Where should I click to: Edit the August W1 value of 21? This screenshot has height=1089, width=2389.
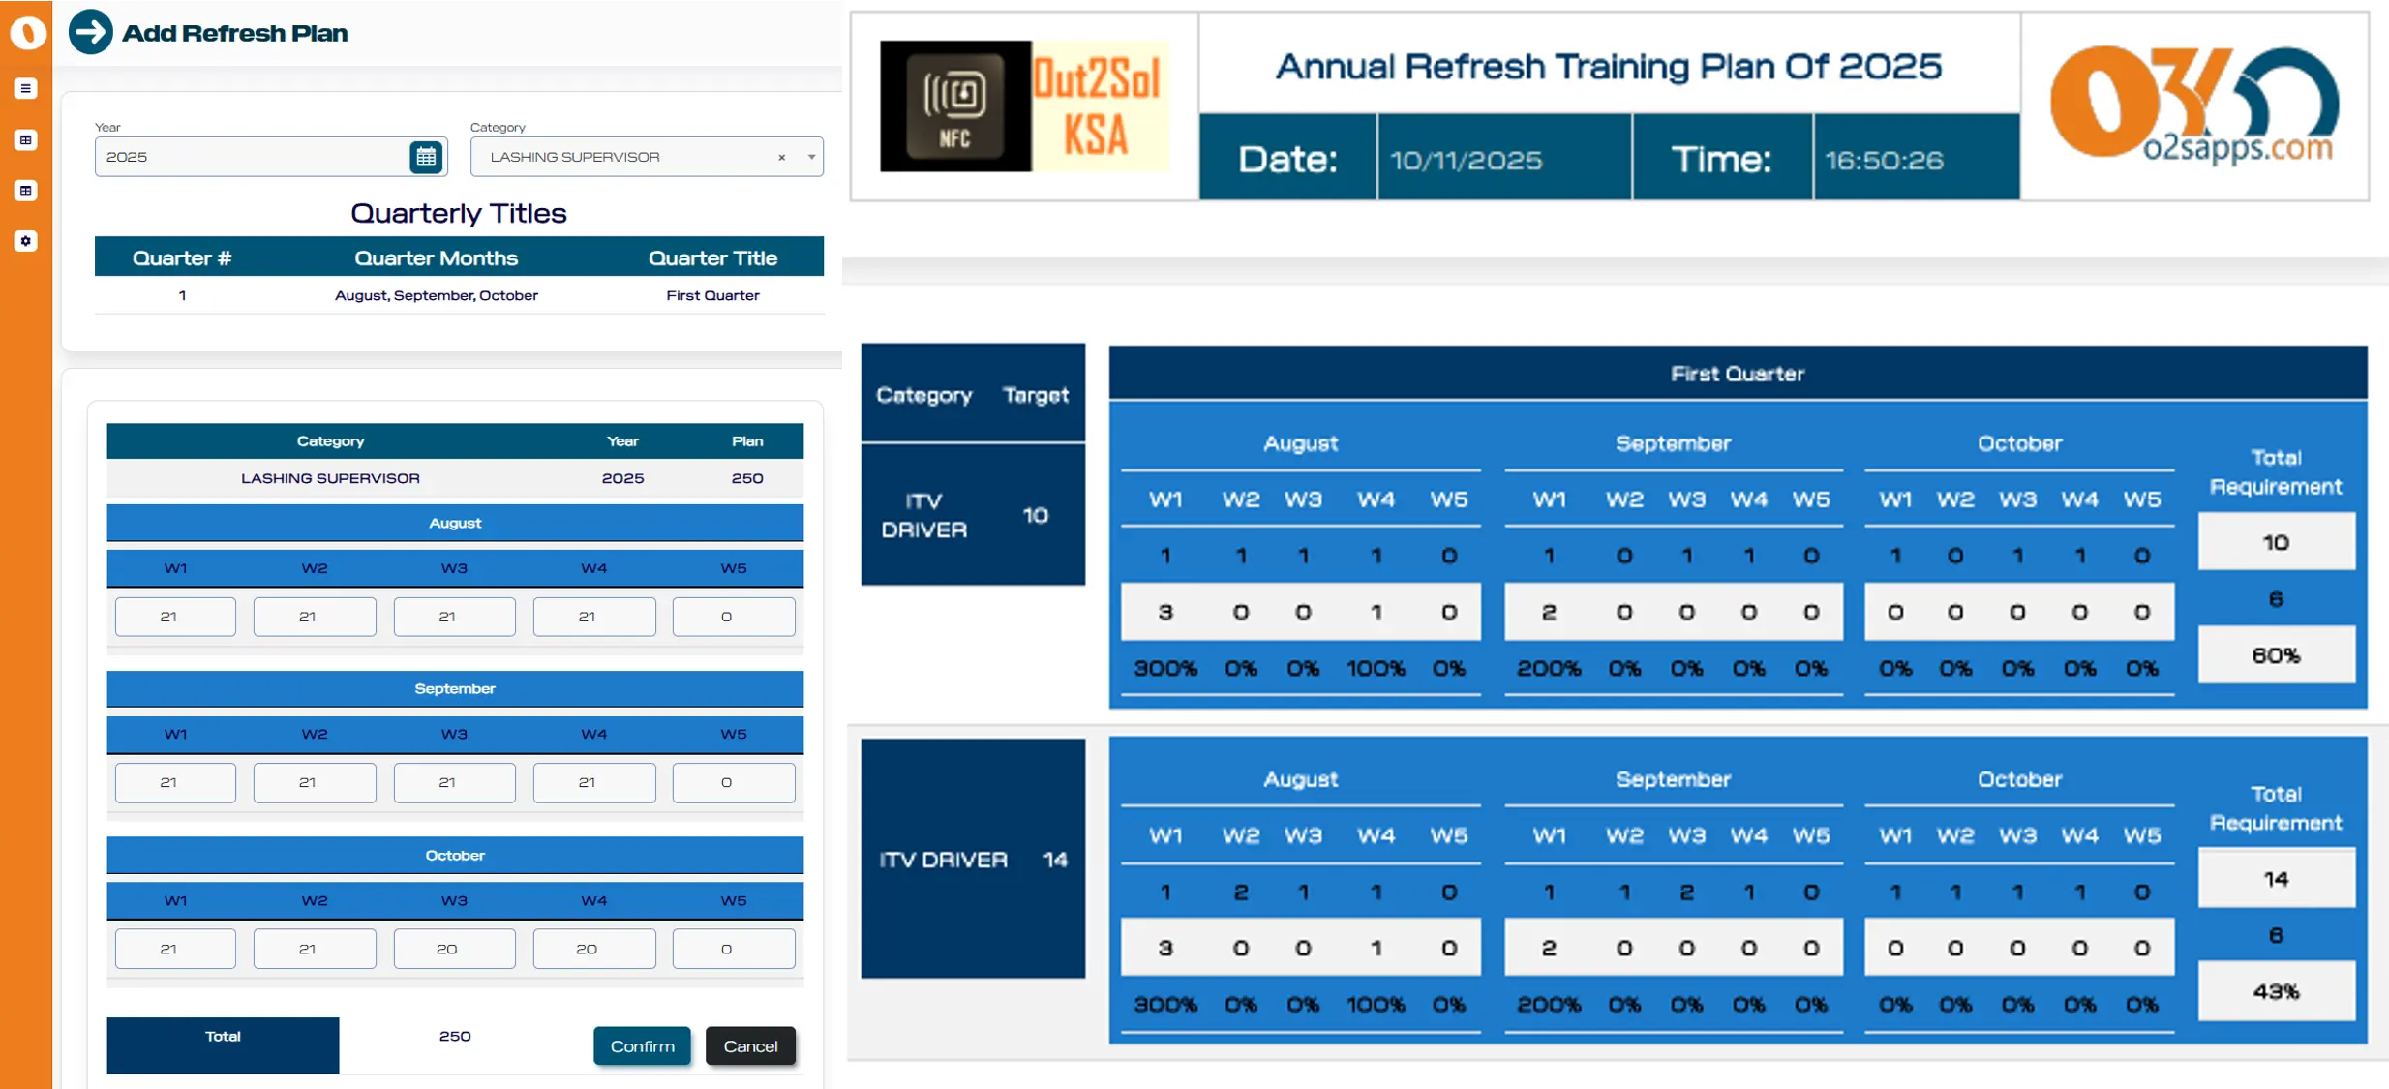[175, 616]
